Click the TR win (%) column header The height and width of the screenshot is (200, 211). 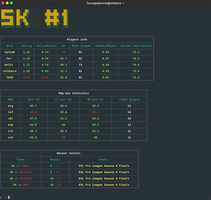(x=95, y=99)
